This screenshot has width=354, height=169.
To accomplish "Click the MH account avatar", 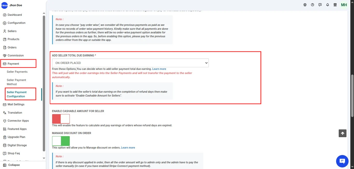I will coord(344,5).
